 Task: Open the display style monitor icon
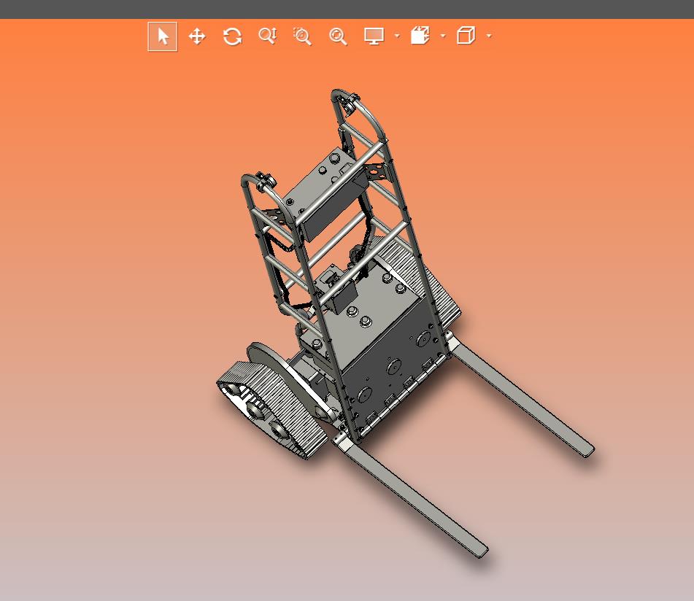click(374, 36)
